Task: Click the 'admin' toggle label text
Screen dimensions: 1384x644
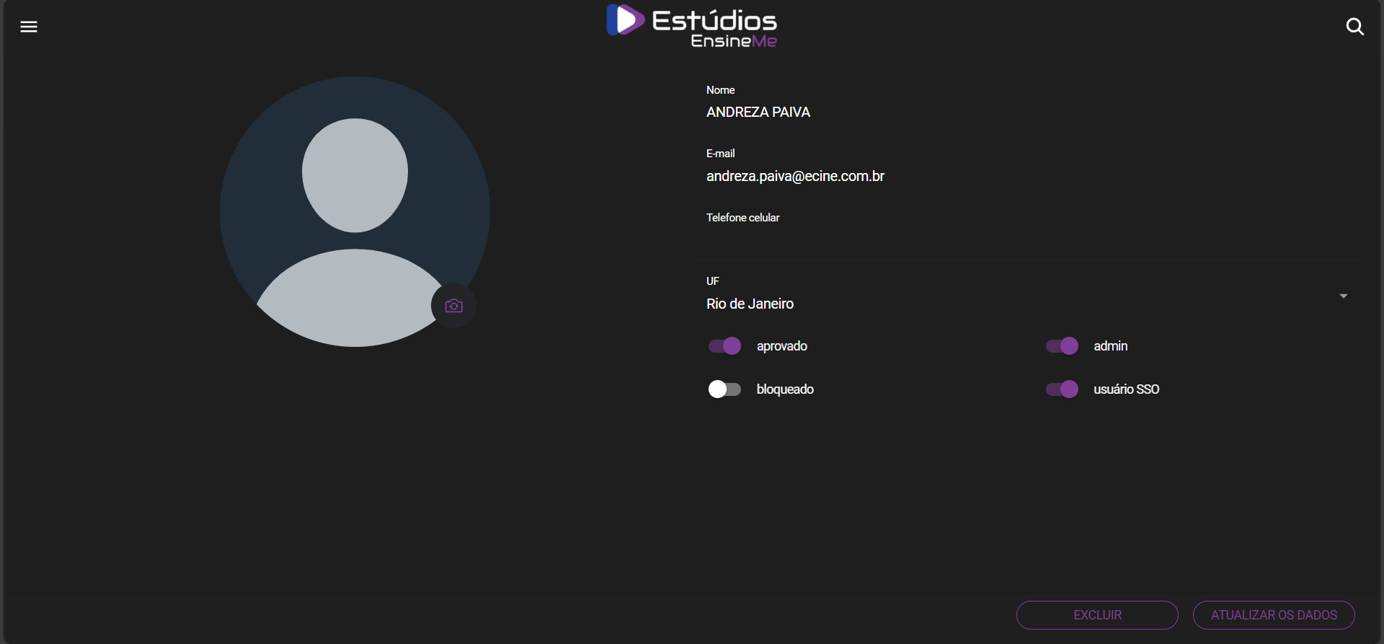Action: tap(1110, 346)
